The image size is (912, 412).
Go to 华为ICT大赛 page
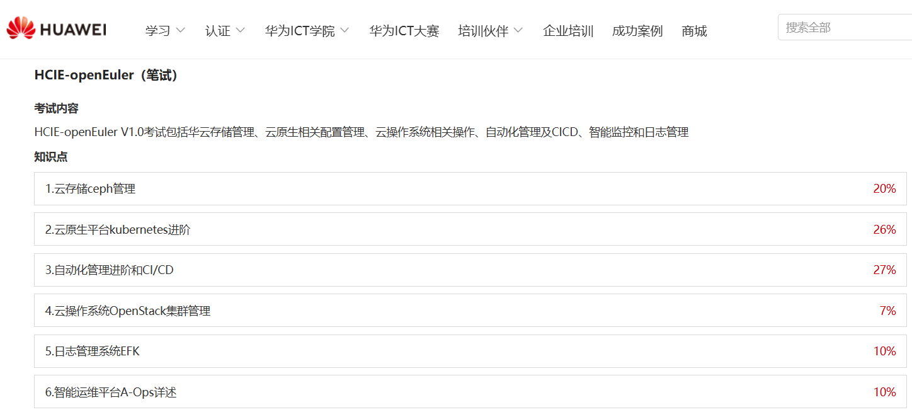click(x=404, y=30)
